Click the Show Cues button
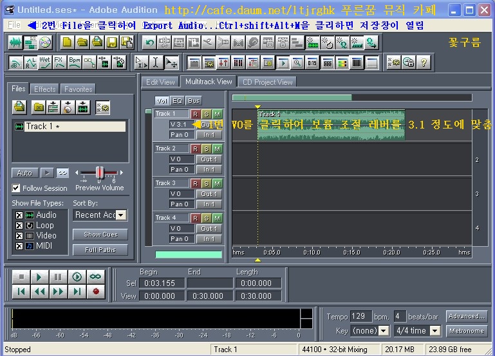495x356 pixels. [x=100, y=235]
